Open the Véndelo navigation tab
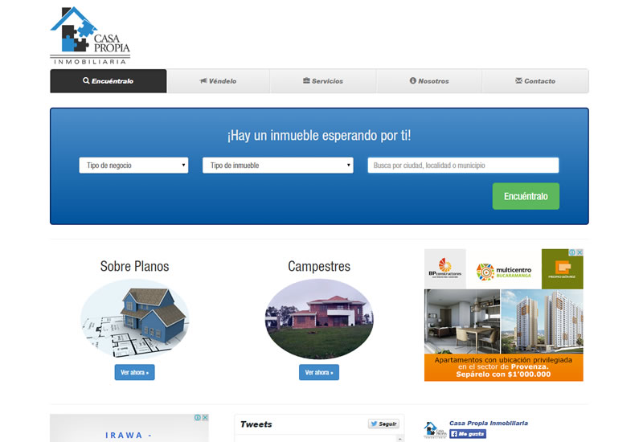Screen dimensions: 643x442 pyautogui.click(x=218, y=81)
